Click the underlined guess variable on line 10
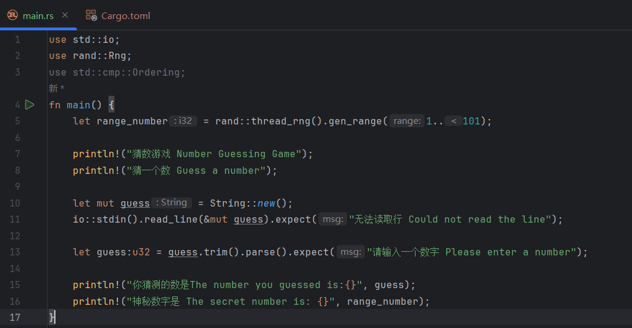The width and height of the screenshot is (632, 328). tap(135, 203)
